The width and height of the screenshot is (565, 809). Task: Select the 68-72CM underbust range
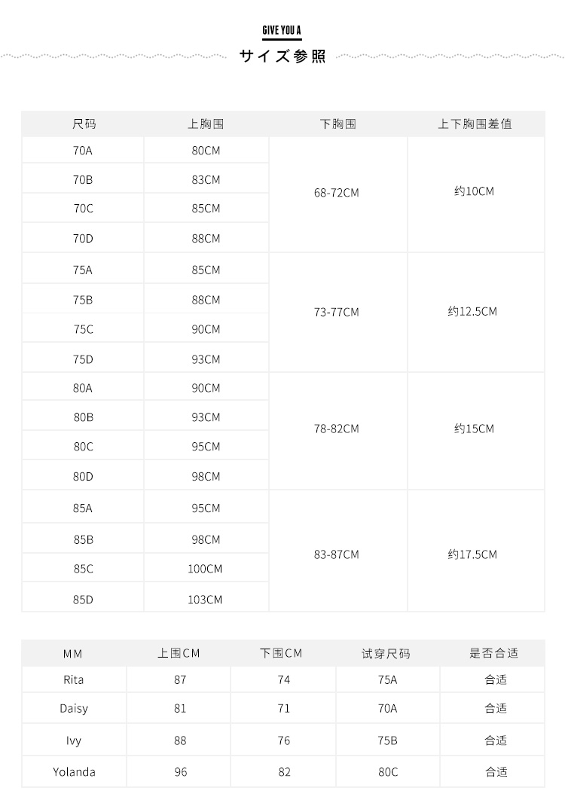[x=337, y=193]
